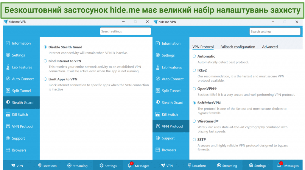Open Auto Connect icon in left window

(8, 79)
